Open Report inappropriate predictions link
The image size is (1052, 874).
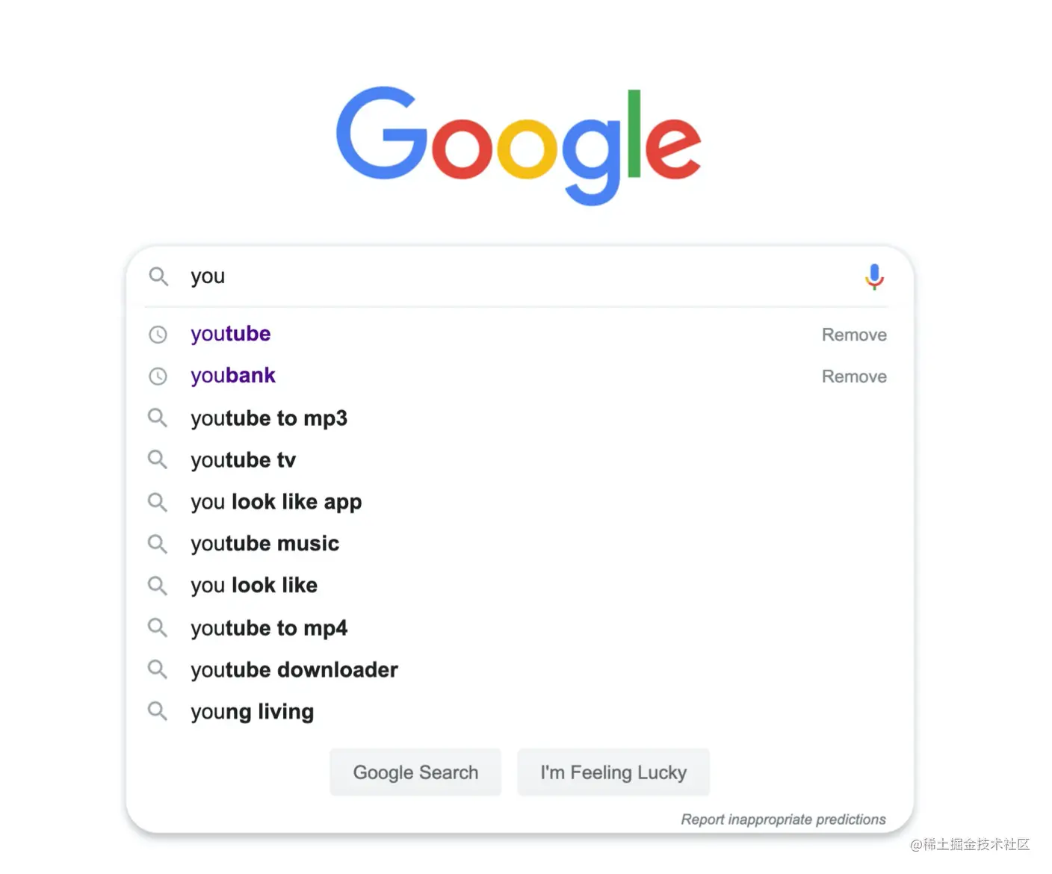click(x=783, y=819)
